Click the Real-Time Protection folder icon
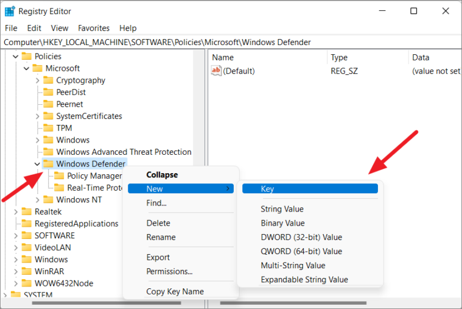This screenshot has width=462, height=309. [x=59, y=187]
